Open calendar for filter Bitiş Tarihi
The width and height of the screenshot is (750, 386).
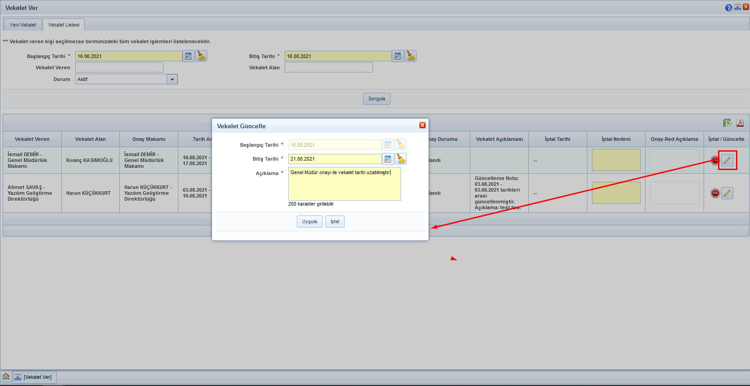point(398,56)
